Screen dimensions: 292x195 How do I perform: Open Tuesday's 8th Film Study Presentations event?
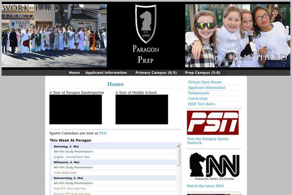73,152
